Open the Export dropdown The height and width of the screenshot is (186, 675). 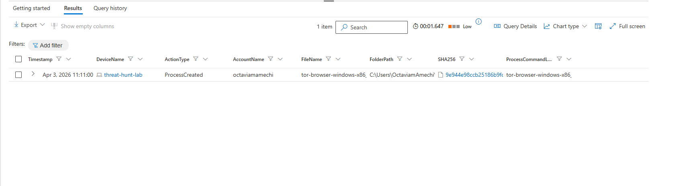(29, 25)
